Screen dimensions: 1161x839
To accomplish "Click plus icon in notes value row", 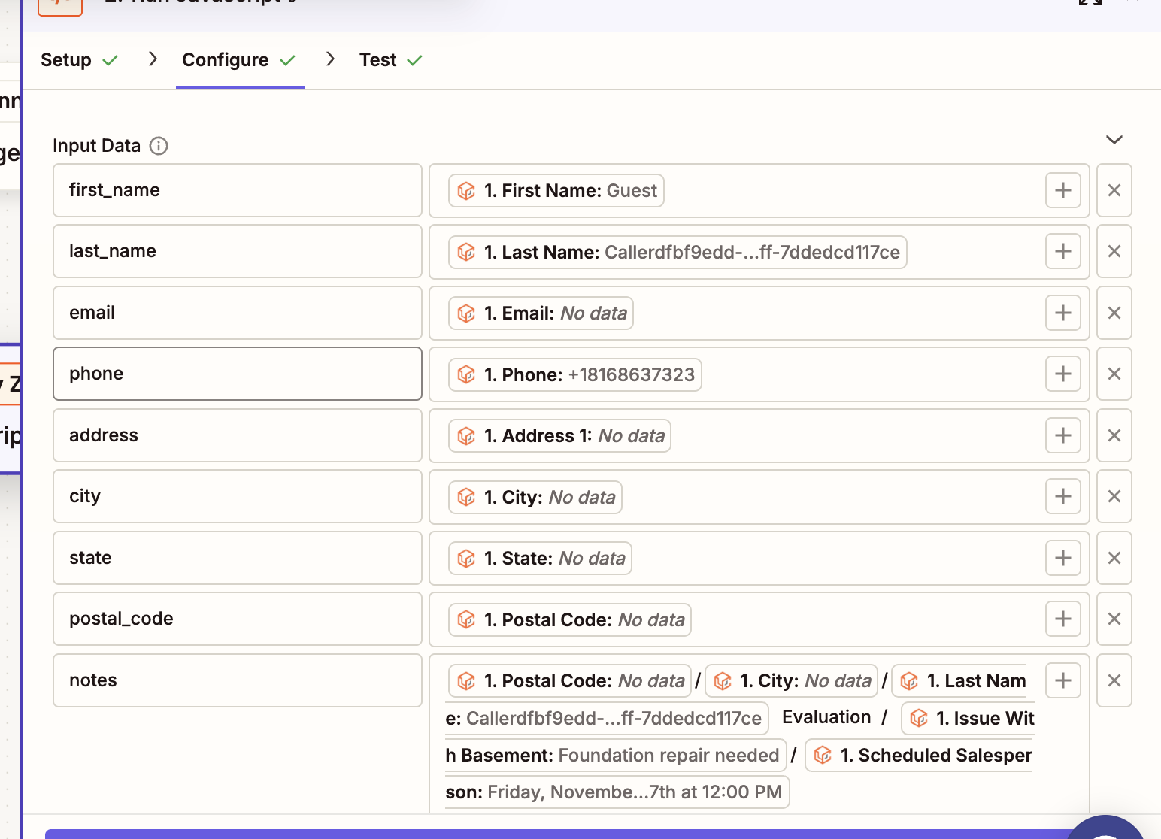I will pos(1062,681).
